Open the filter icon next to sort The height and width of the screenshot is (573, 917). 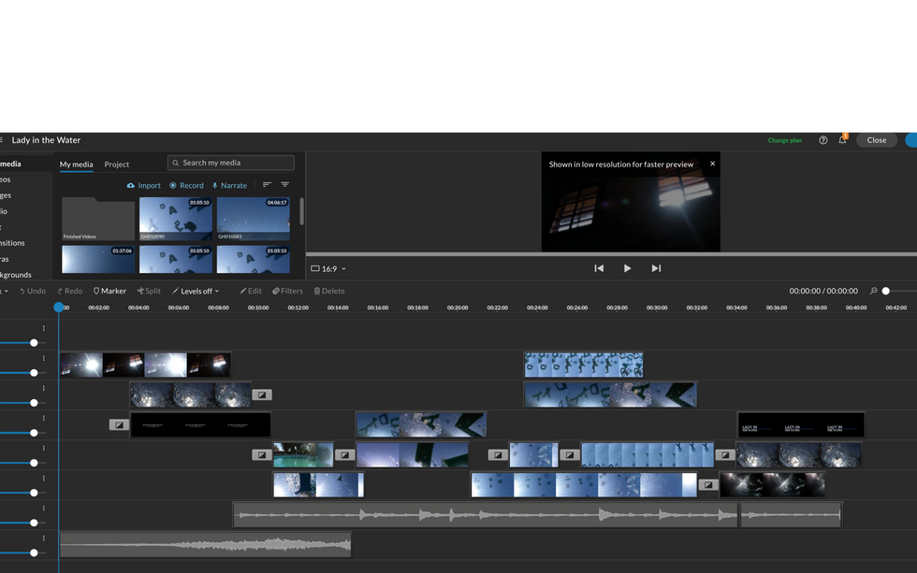pyautogui.click(x=284, y=184)
